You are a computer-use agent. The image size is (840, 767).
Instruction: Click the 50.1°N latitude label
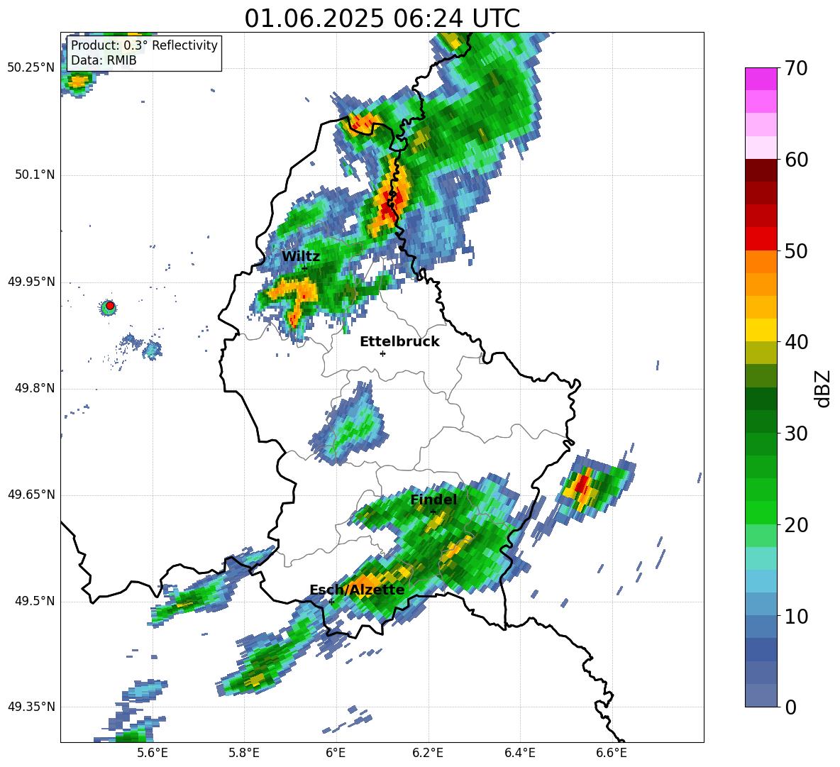tap(35, 175)
